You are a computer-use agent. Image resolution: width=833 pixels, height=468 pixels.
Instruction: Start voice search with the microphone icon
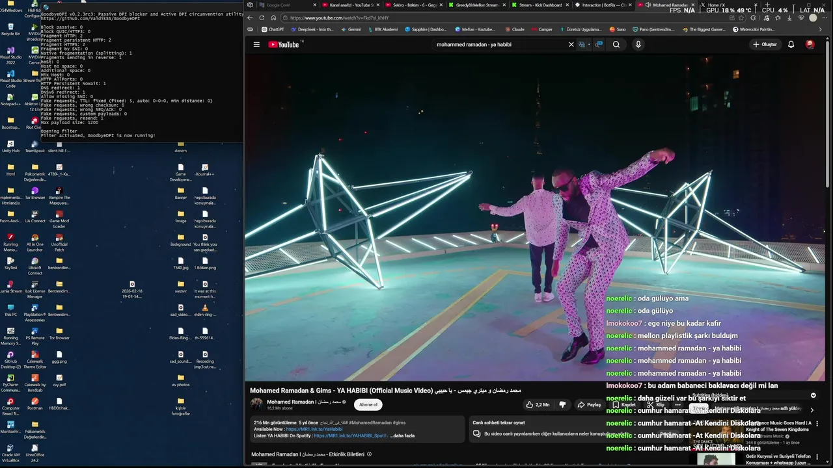[x=638, y=44]
